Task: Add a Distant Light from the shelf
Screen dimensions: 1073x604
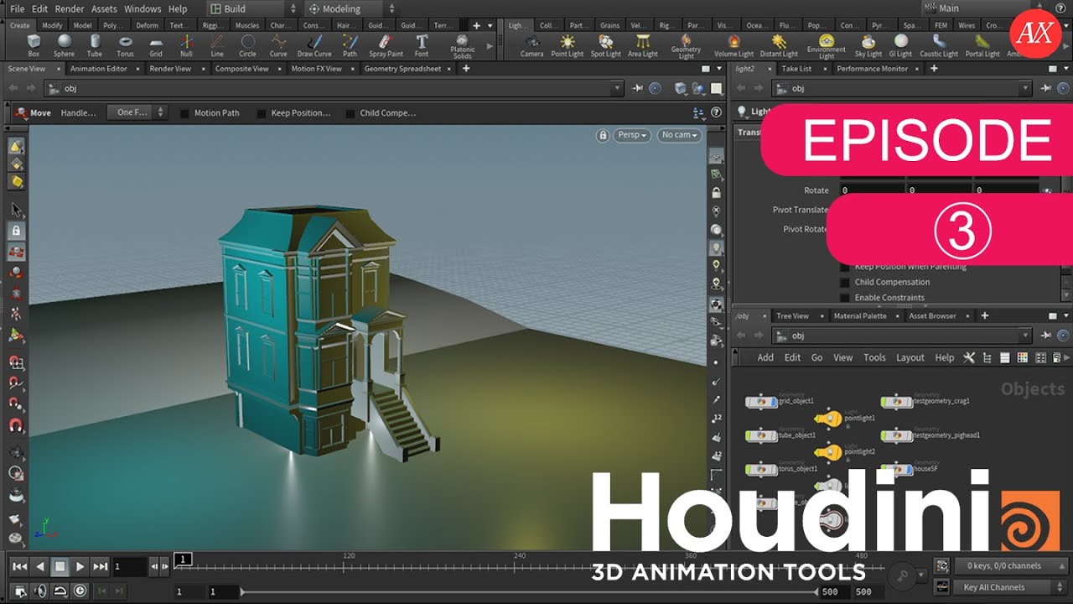Action: click(780, 45)
